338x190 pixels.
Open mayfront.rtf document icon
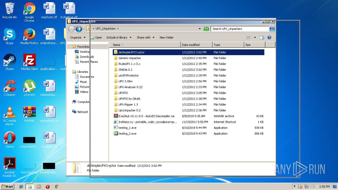coord(49,11)
